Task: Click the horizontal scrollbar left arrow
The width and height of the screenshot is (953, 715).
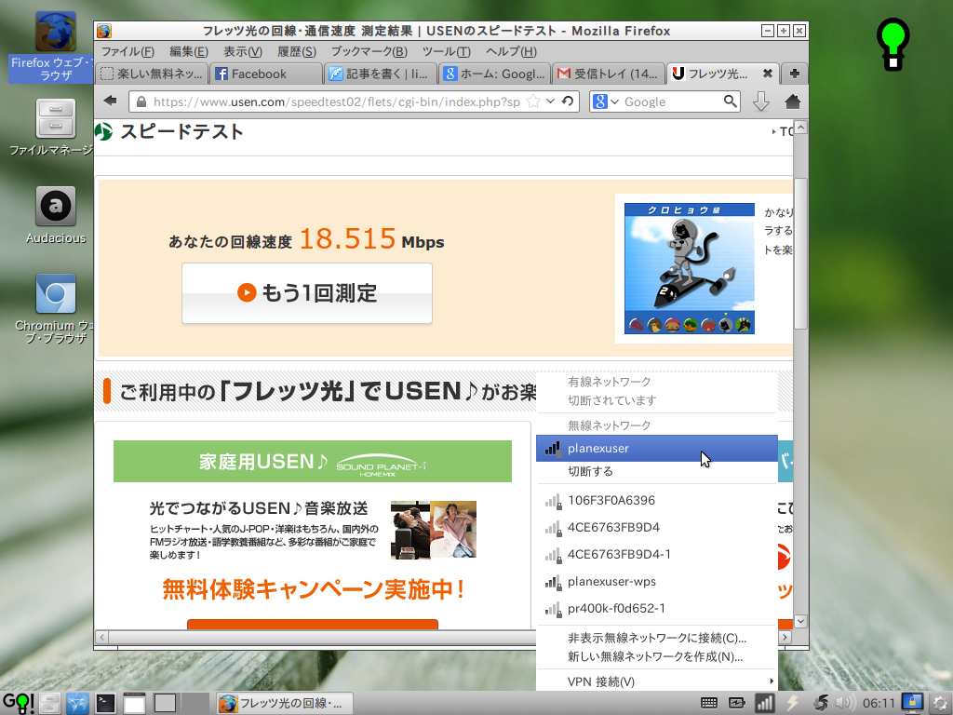Action: point(101,637)
